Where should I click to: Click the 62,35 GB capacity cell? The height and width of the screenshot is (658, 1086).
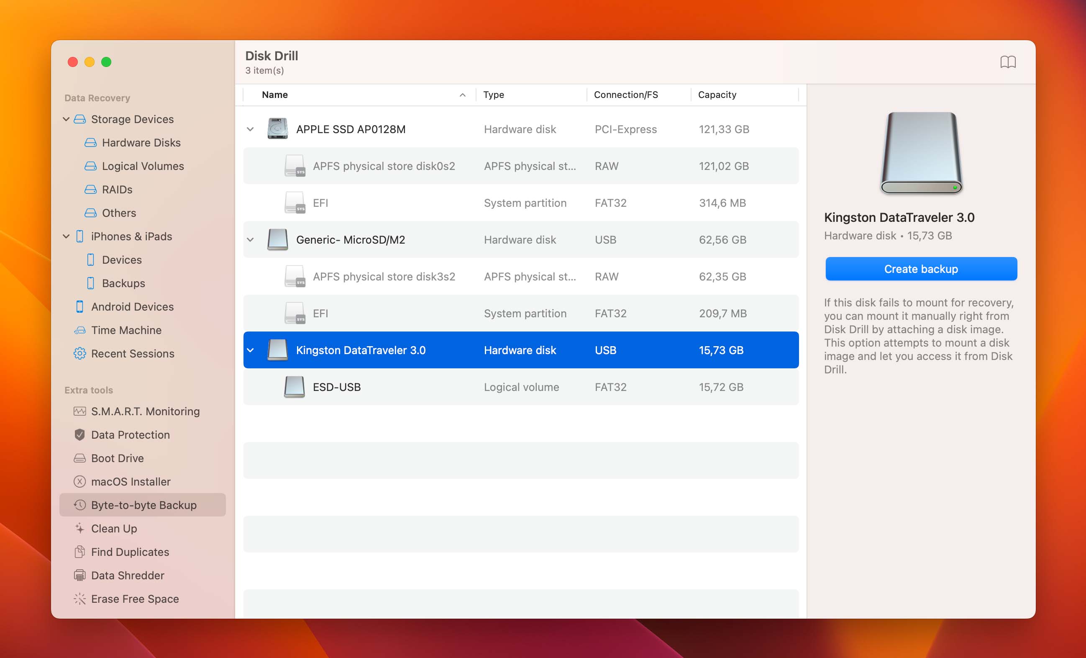722,277
